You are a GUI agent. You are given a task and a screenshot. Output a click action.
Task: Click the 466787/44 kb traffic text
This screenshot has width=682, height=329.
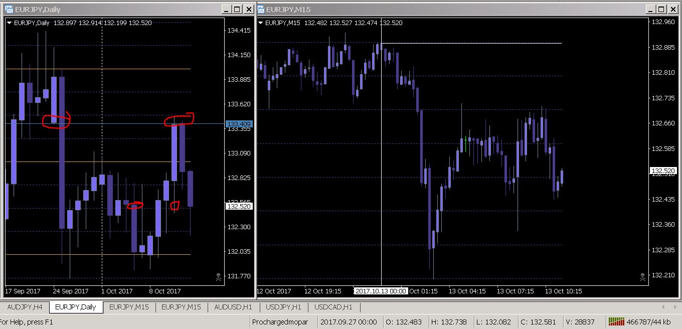pyautogui.click(x=648, y=322)
